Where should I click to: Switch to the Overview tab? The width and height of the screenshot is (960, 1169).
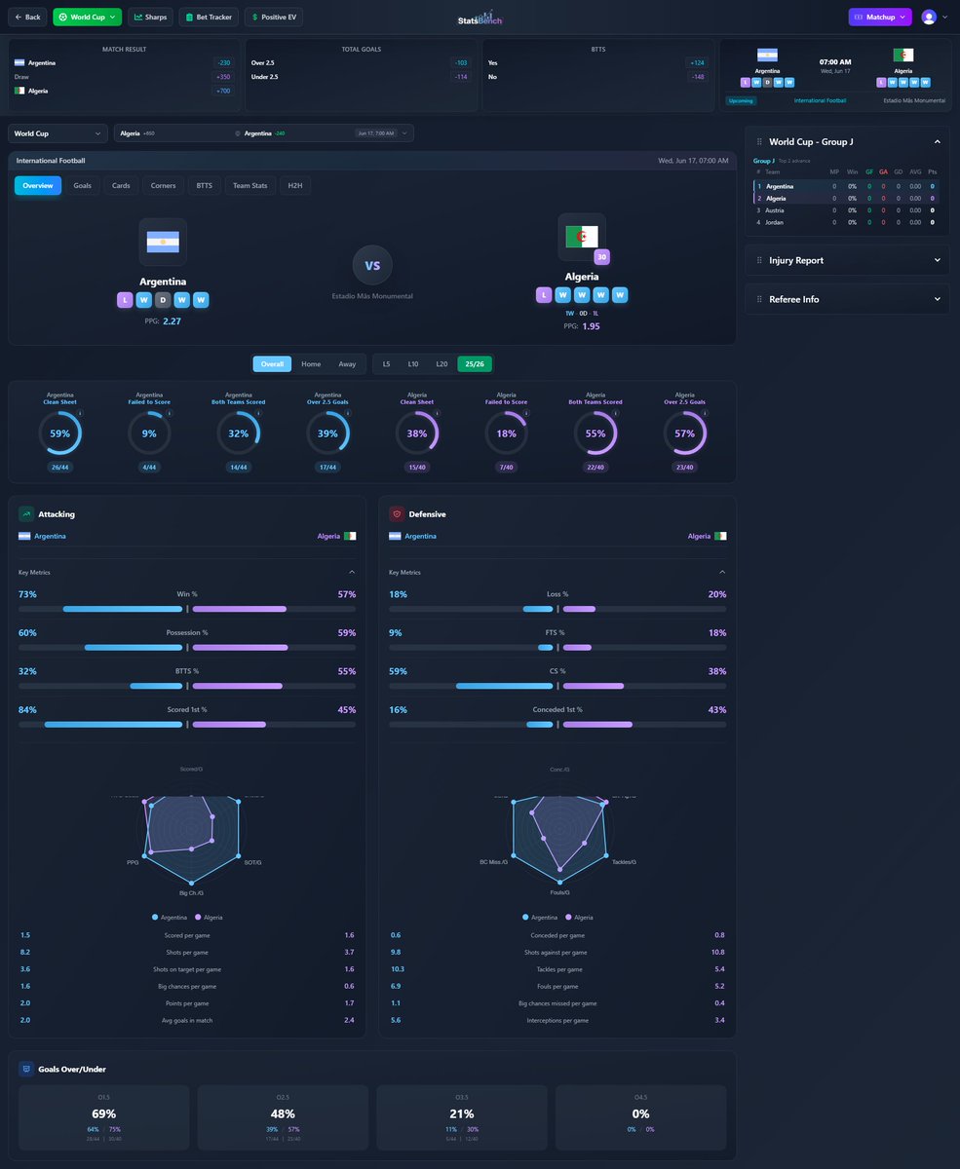(38, 185)
